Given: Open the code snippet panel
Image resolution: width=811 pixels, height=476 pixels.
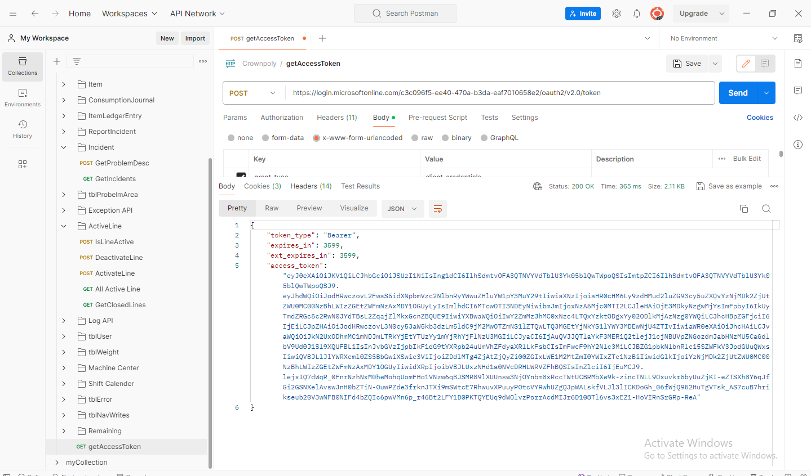Looking at the screenshot, I should (x=797, y=118).
